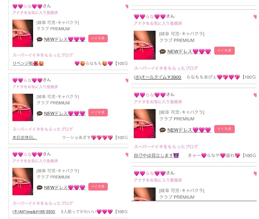Open NEWドレス link in オールタイム¥3000 card
This screenshot has height=219, width=259.
click(x=189, y=52)
